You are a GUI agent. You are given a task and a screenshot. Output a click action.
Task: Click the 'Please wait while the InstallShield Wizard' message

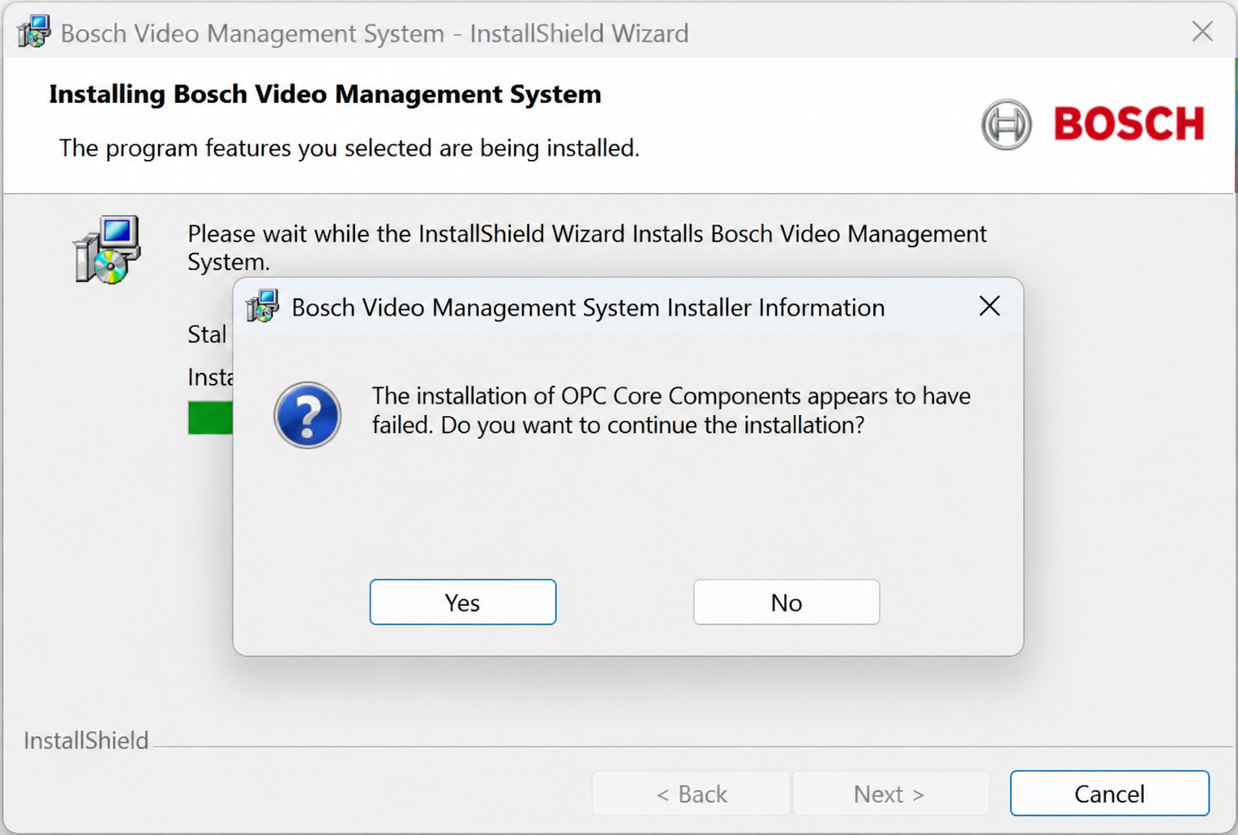click(587, 247)
